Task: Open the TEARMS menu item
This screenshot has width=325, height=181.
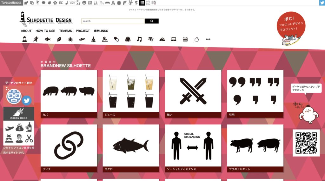Action: tap(65, 31)
